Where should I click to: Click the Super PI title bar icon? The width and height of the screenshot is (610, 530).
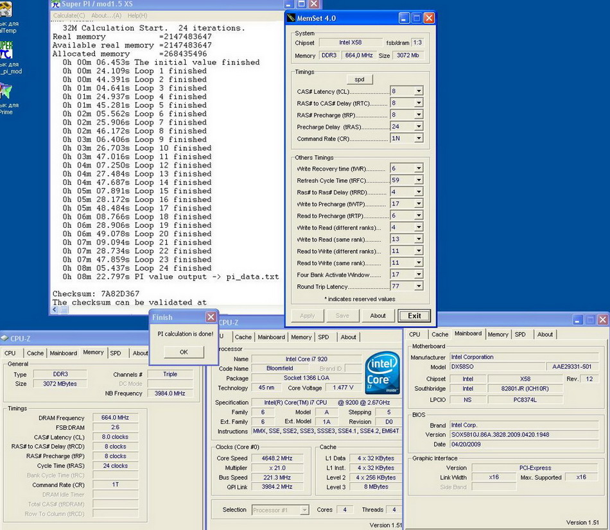tap(56, 4)
